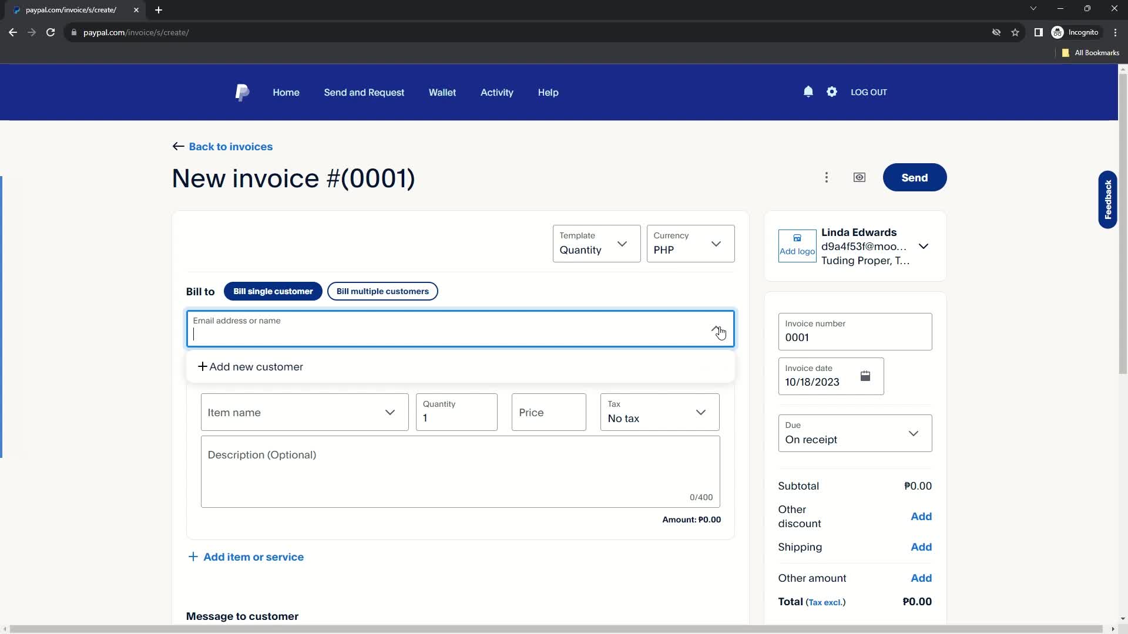Preview the invoice with the eye icon
The height and width of the screenshot is (634, 1128).
(860, 177)
